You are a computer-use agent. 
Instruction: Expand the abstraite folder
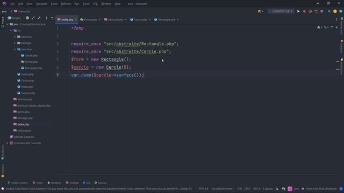point(15,37)
